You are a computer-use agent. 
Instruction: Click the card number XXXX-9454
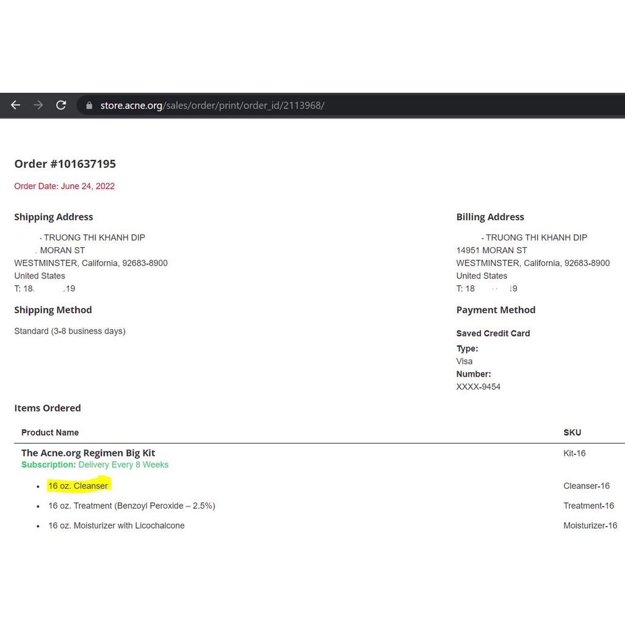pos(478,386)
